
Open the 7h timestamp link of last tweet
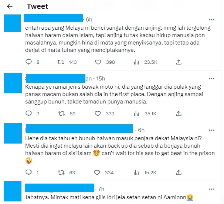click(x=101, y=189)
